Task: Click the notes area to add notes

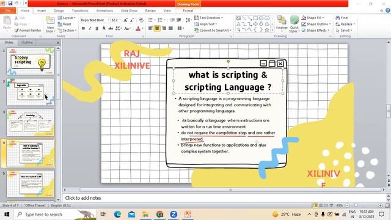Action: pos(224,198)
